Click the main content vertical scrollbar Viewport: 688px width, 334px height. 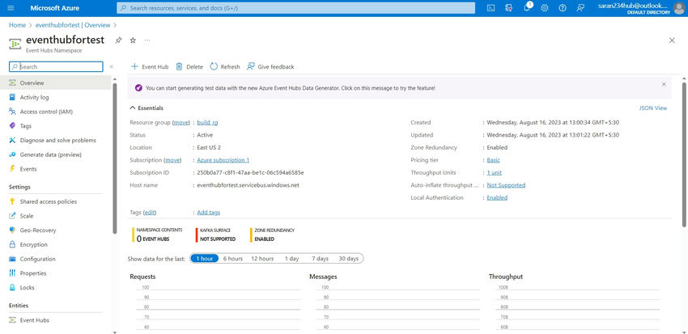pos(684,154)
